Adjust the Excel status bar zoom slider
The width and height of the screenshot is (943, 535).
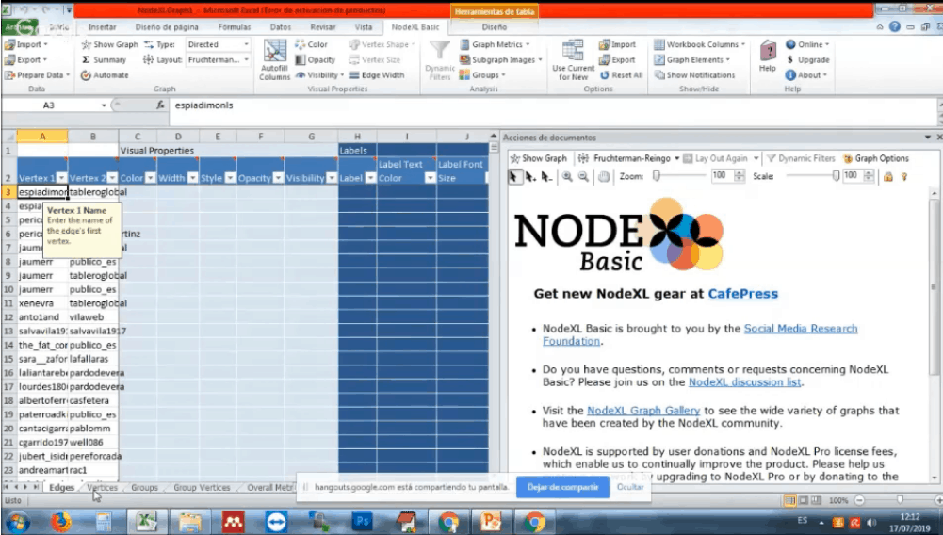[x=899, y=500]
